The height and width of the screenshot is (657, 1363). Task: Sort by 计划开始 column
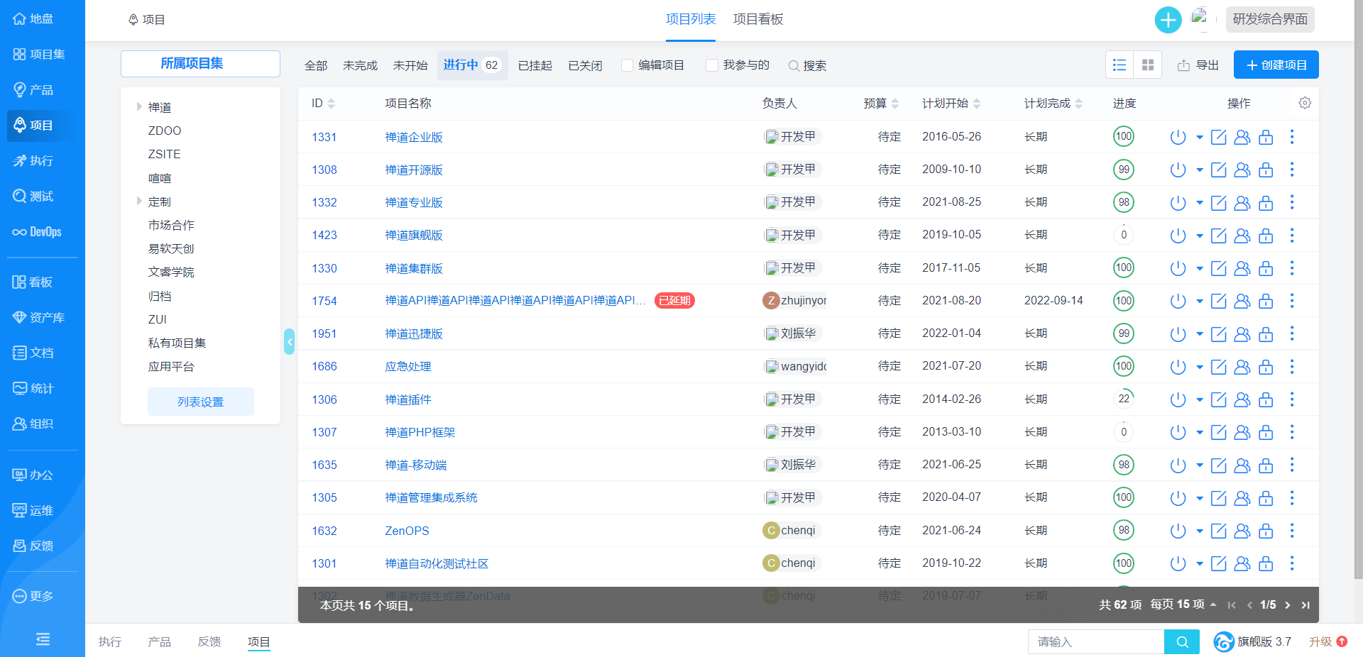click(x=951, y=104)
